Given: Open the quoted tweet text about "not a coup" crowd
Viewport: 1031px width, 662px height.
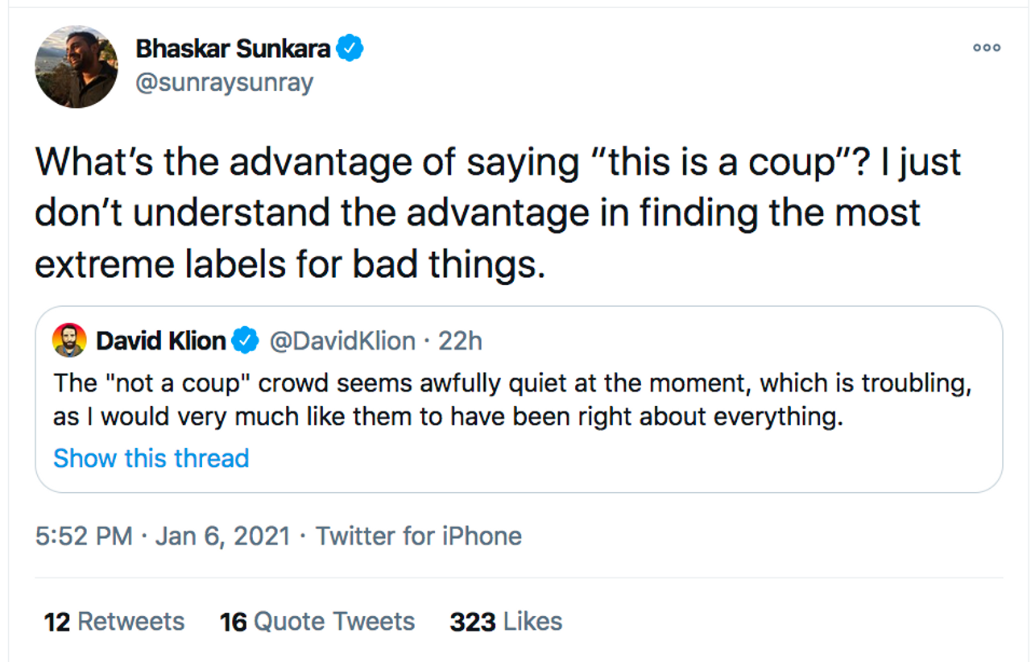Looking at the screenshot, I should pos(512,400).
